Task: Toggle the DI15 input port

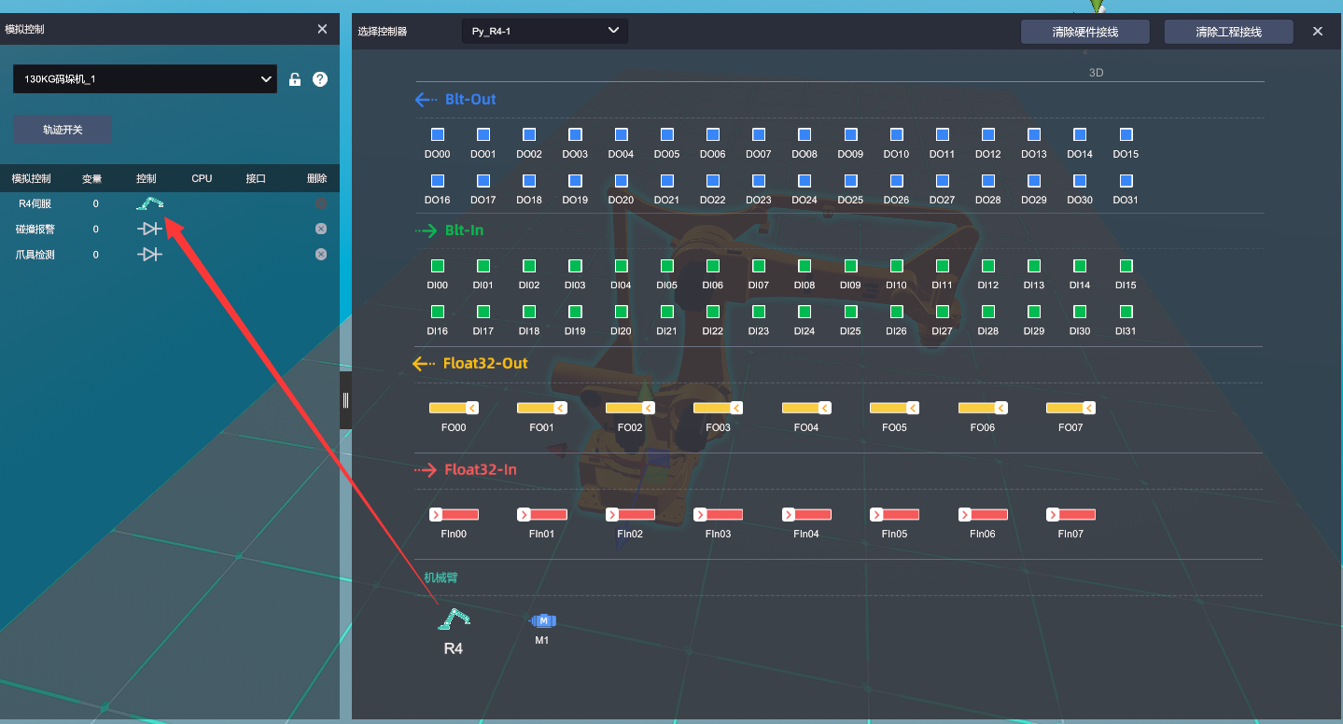Action: pyautogui.click(x=1126, y=266)
